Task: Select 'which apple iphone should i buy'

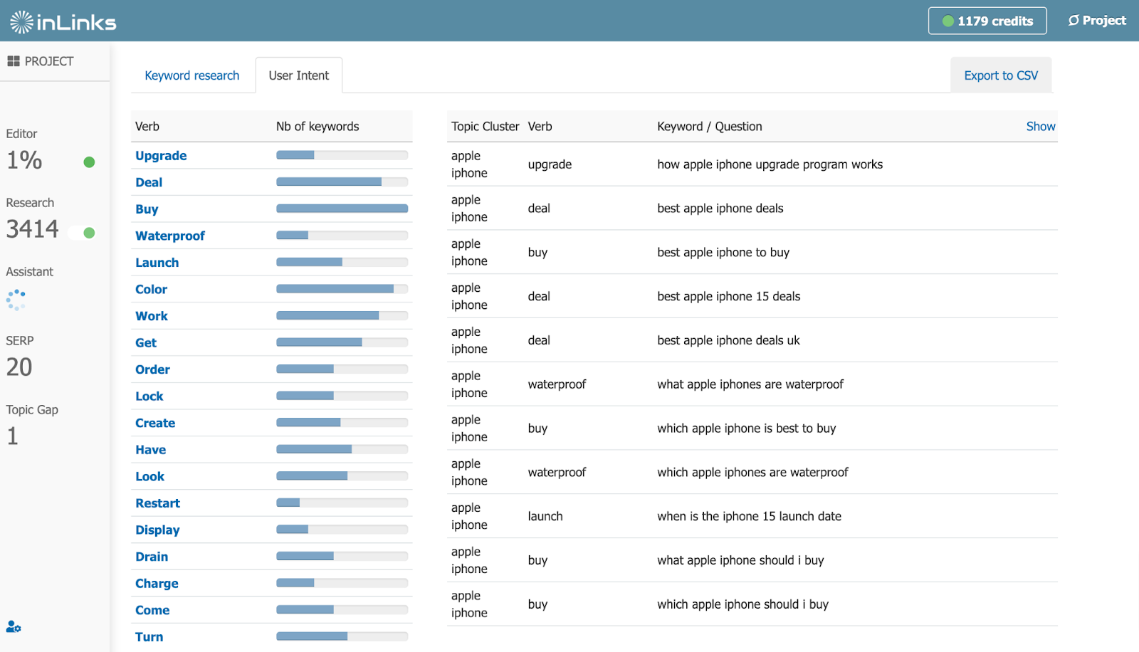Action: click(742, 604)
